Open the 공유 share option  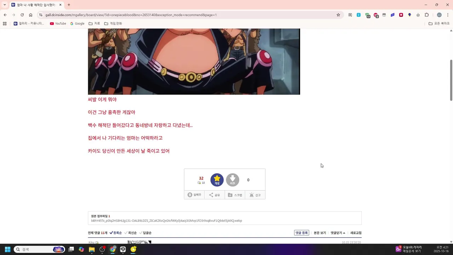pyautogui.click(x=214, y=195)
